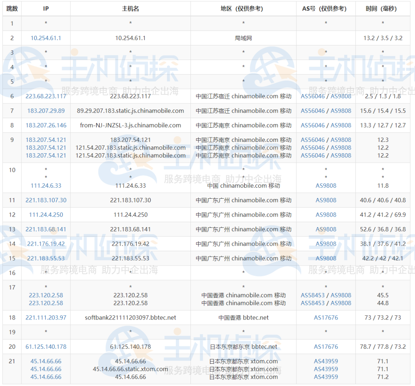415x386 pixels.
Task: Open IP link 183.207.29.89
Action: coord(46,111)
